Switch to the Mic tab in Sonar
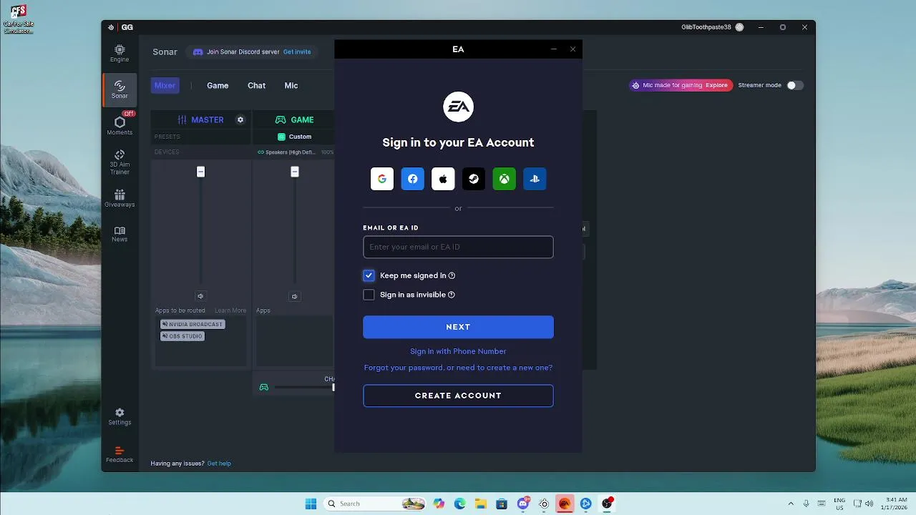Image resolution: width=916 pixels, height=515 pixels. tap(291, 85)
